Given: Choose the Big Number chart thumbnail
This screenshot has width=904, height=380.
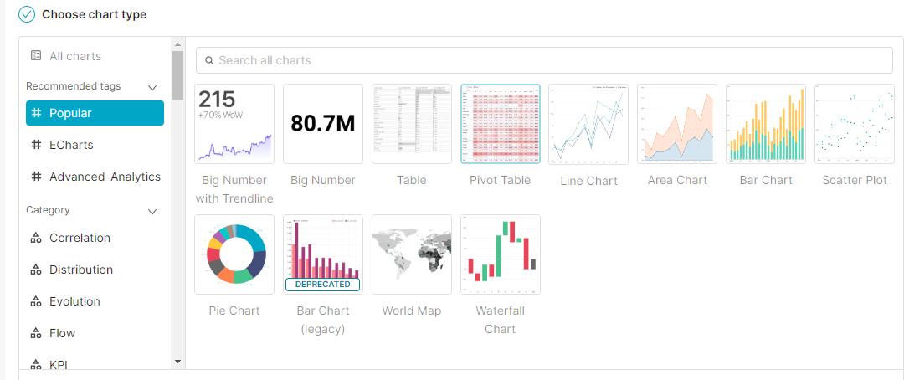Looking at the screenshot, I should pyautogui.click(x=323, y=124).
